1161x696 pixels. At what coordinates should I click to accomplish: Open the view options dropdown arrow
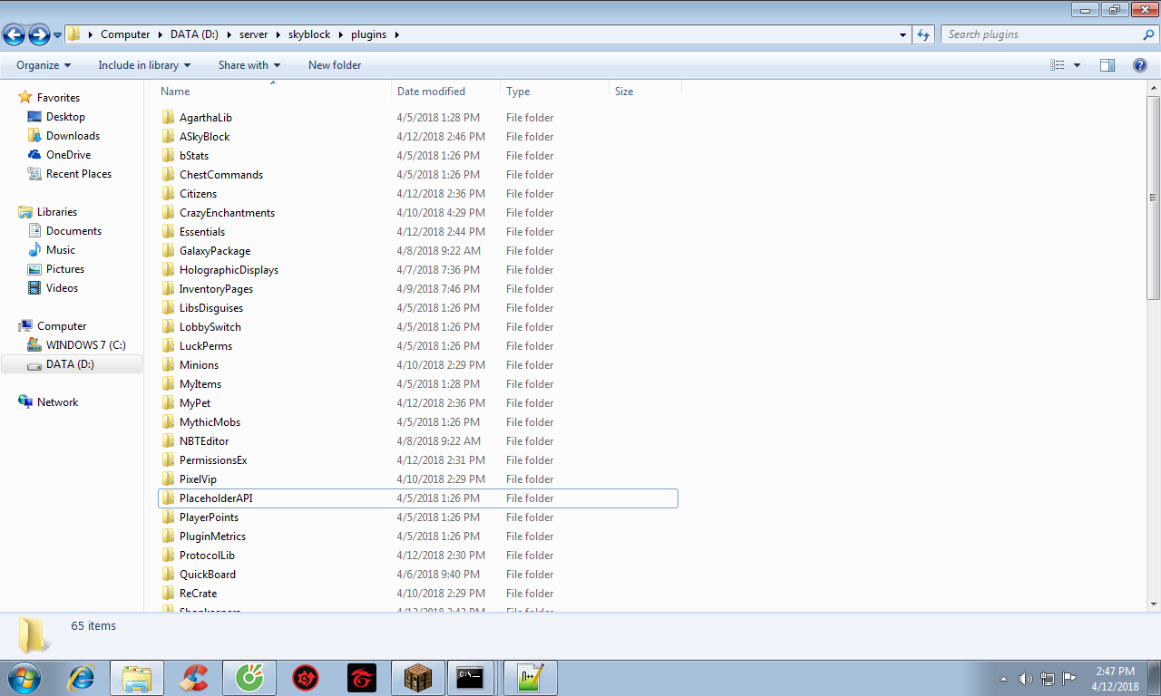1078,65
